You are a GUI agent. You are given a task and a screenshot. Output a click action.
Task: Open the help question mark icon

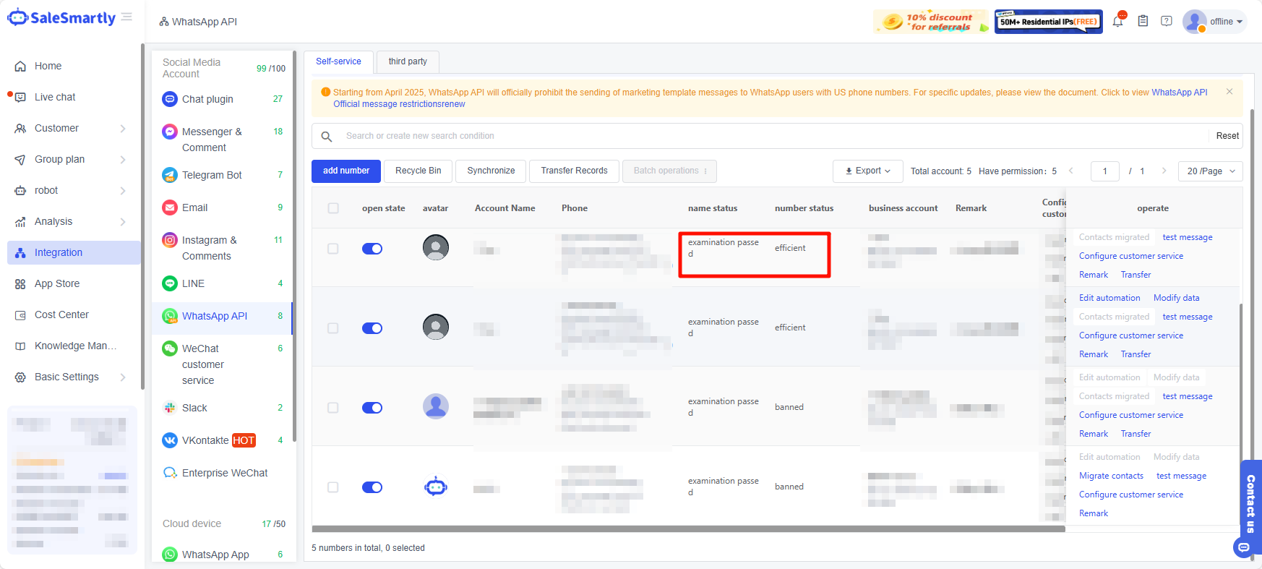pyautogui.click(x=1167, y=21)
